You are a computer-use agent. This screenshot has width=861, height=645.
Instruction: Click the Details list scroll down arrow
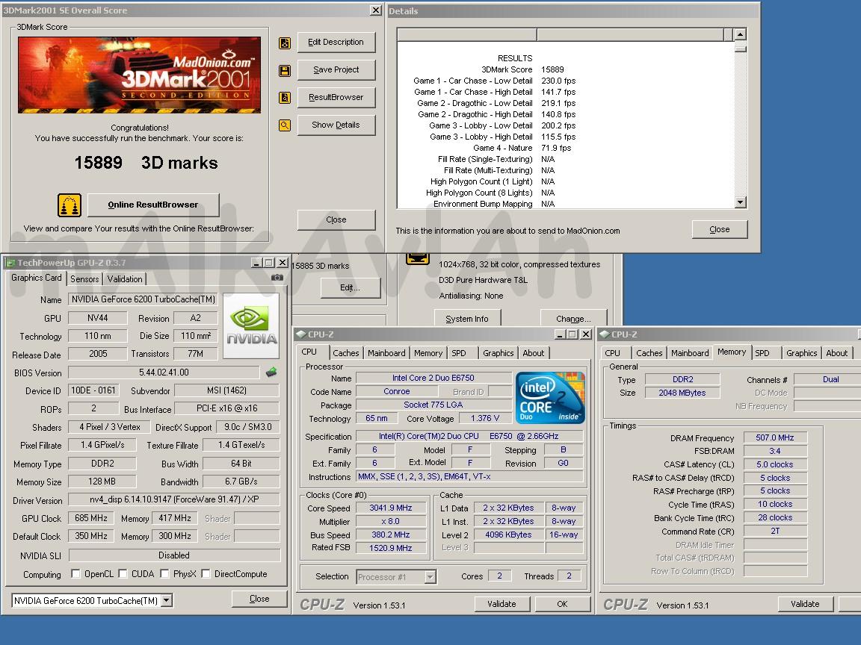740,202
